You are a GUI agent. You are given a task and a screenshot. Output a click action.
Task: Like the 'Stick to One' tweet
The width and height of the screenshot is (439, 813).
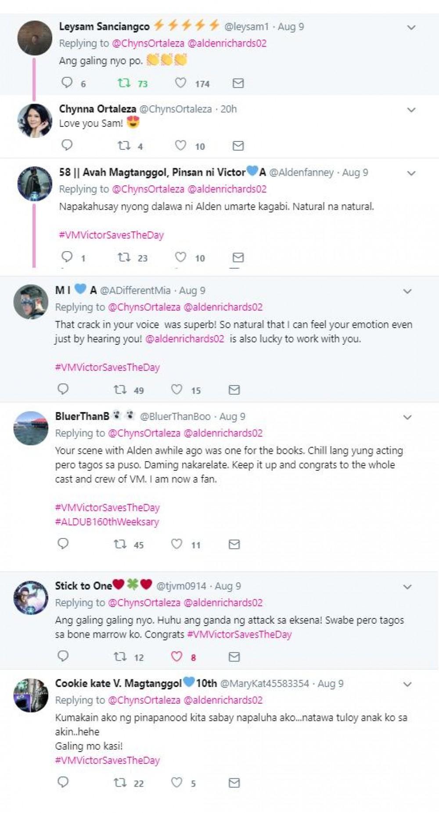pos(176,656)
